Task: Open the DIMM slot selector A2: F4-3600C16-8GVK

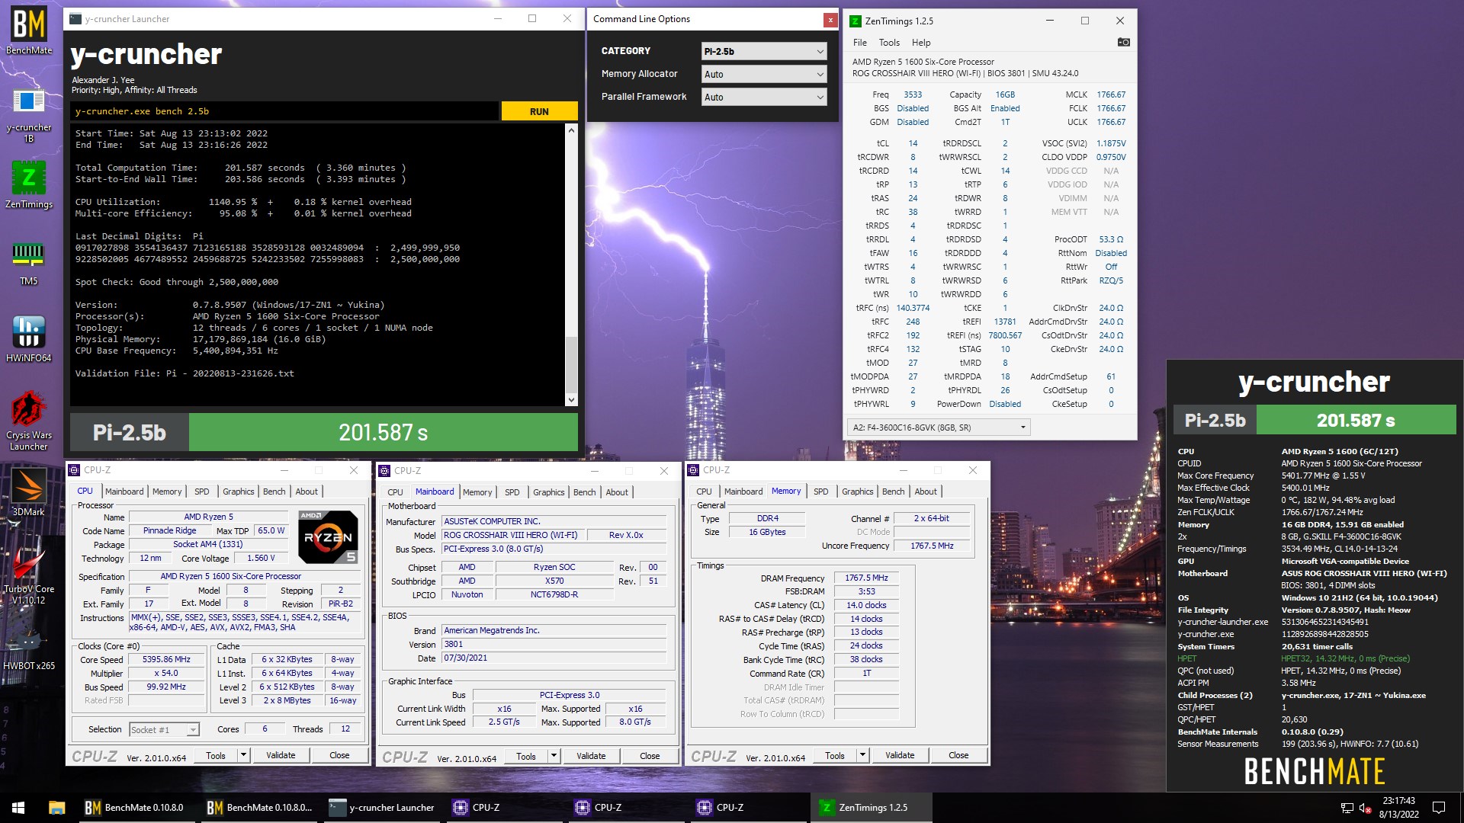Action: [x=939, y=428]
